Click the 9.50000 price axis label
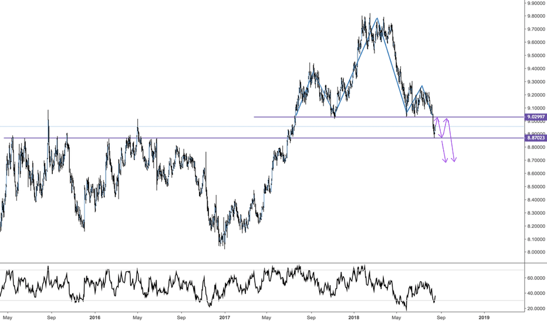The width and height of the screenshot is (547, 322). [536, 56]
